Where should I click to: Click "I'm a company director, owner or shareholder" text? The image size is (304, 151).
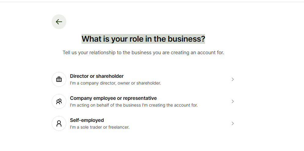pos(115,83)
